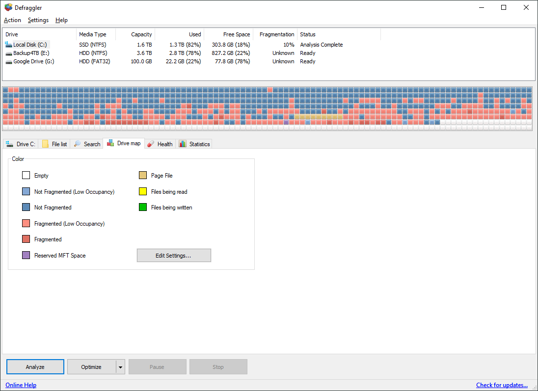Switch to the Statistics tab
This screenshot has width=538, height=391.
coord(194,144)
